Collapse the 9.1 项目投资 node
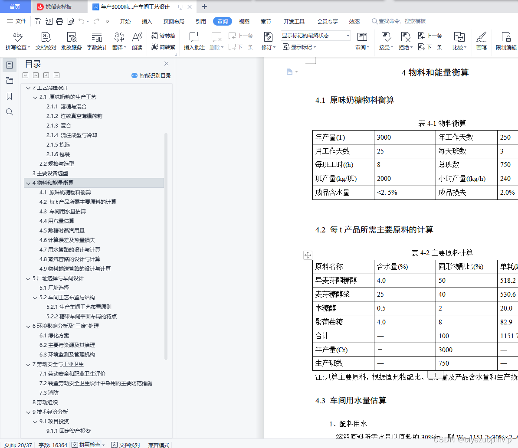The width and height of the screenshot is (518, 448). pos(35,422)
